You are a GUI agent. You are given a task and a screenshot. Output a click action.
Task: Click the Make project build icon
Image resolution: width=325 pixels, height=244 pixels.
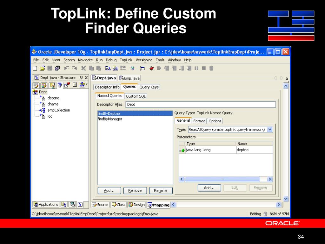point(108,68)
